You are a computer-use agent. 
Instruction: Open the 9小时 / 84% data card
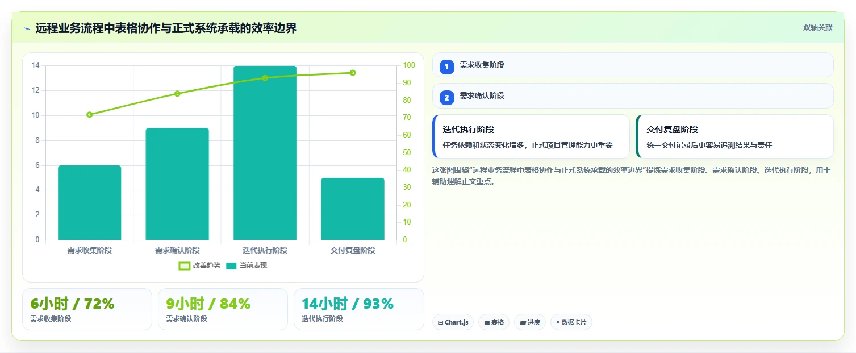point(223,309)
